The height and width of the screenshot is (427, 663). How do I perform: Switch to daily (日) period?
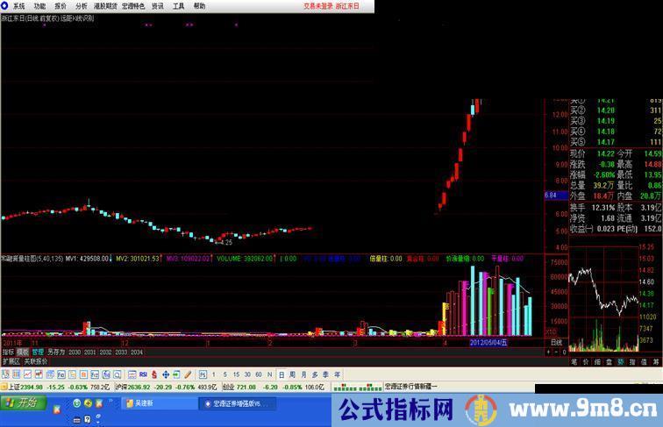click(282, 374)
